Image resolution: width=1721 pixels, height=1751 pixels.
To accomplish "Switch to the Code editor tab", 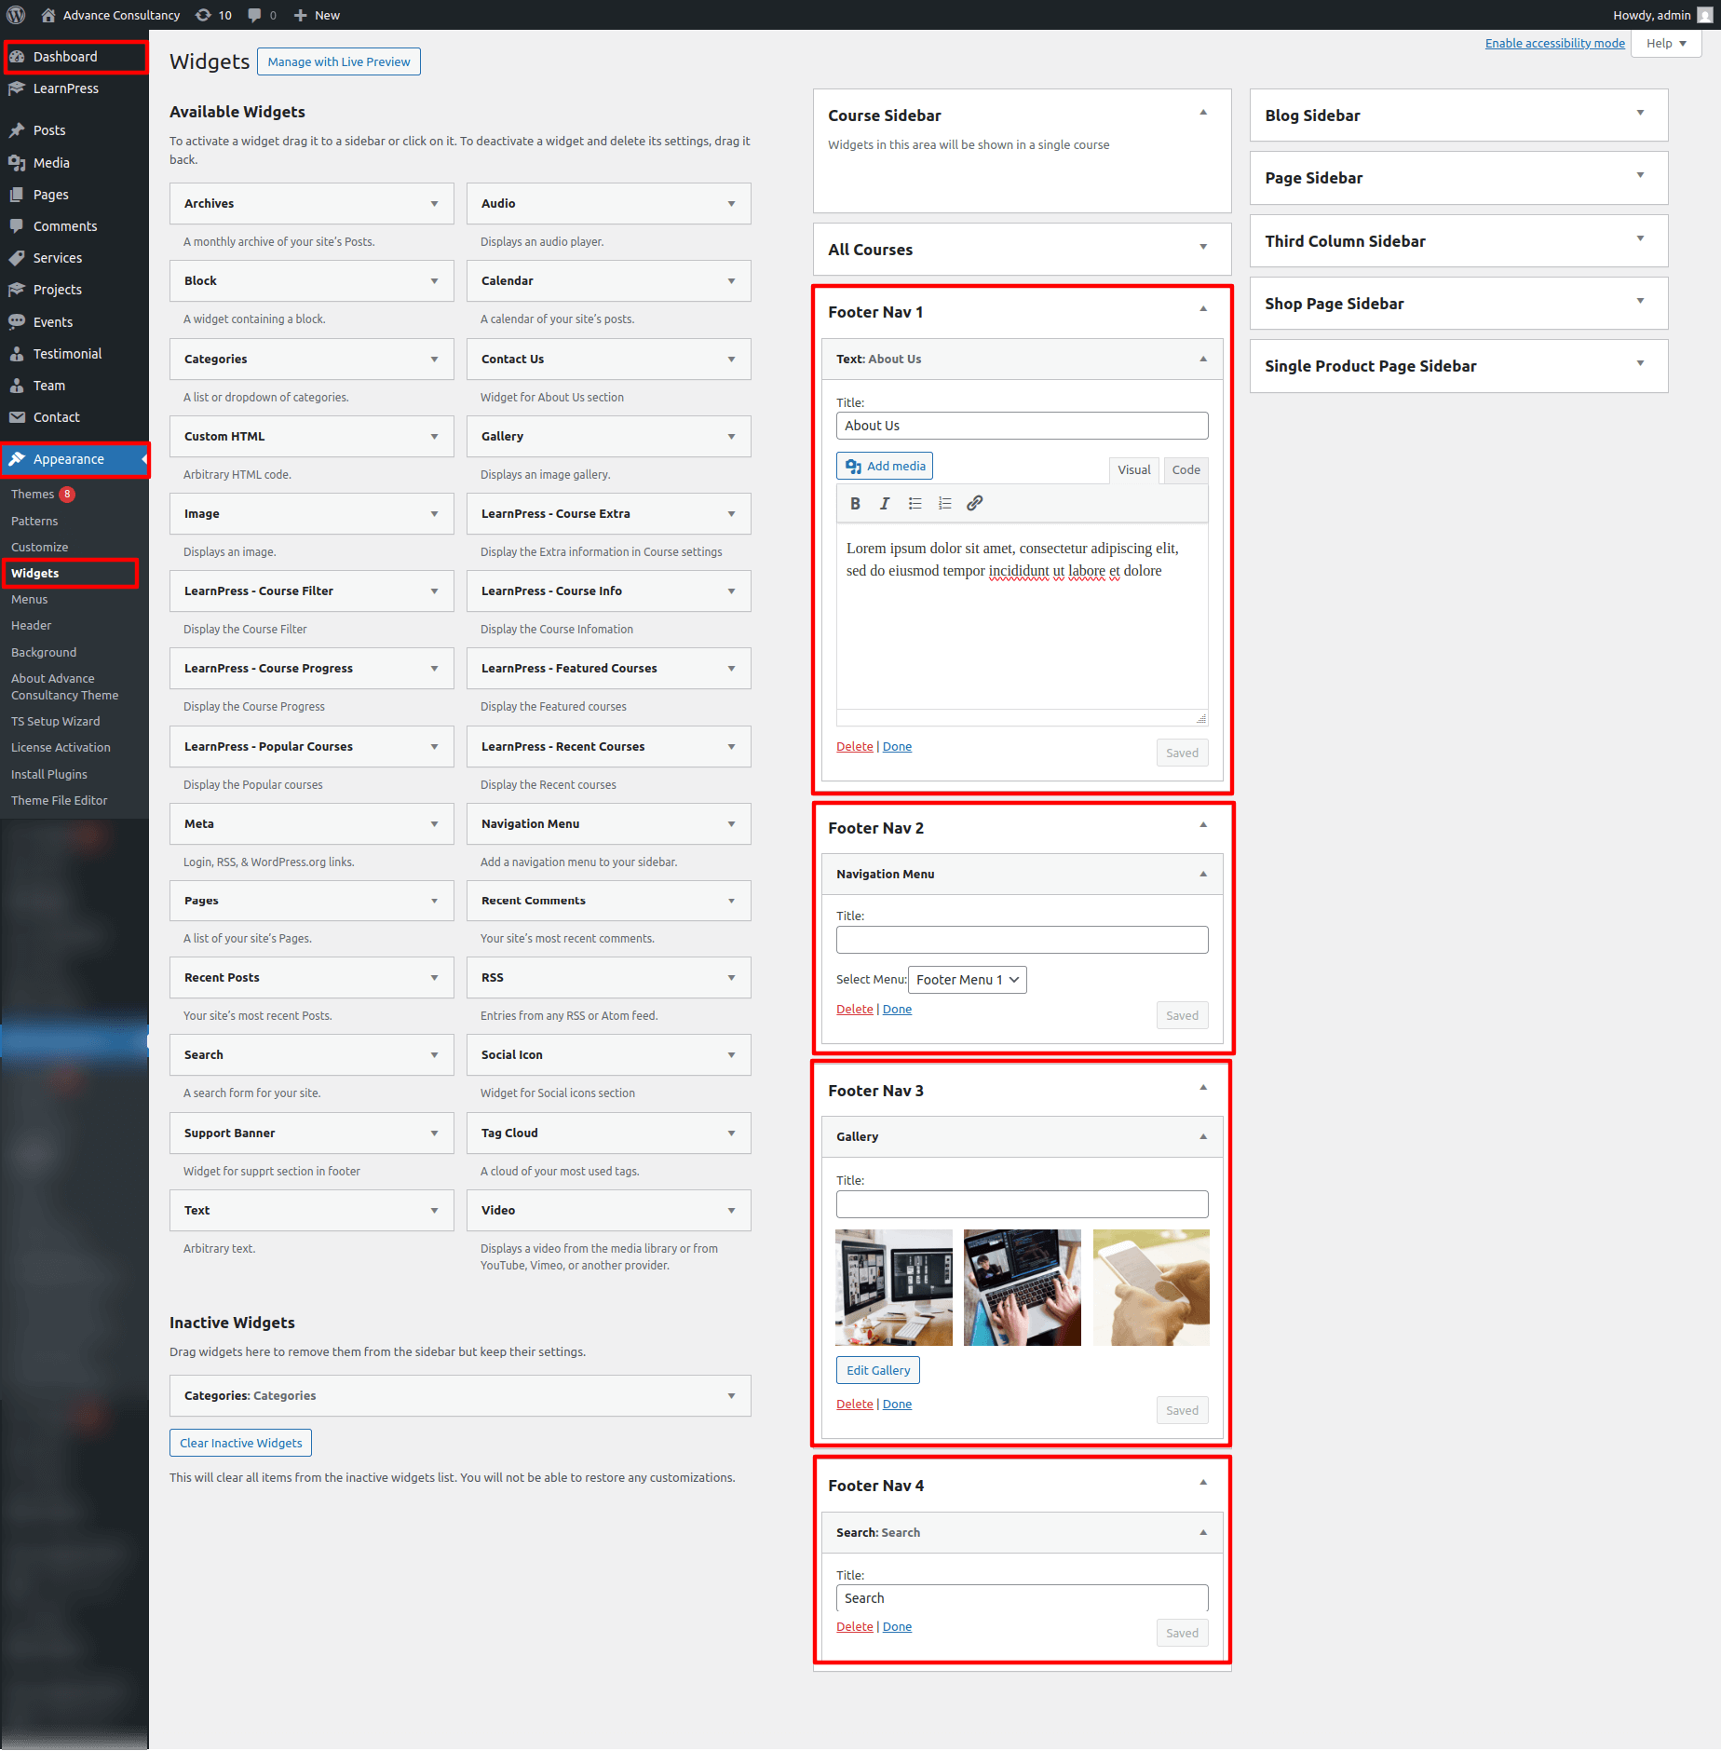I will point(1186,470).
